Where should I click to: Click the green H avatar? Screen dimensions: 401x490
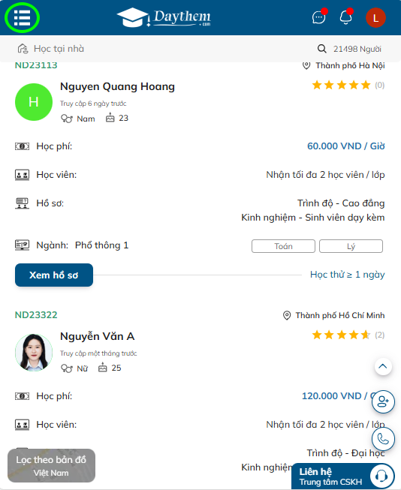click(34, 102)
